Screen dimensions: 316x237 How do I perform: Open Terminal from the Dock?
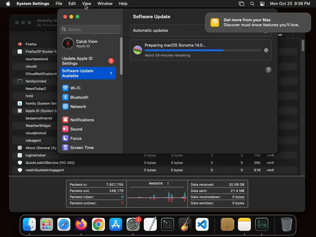pos(168,224)
